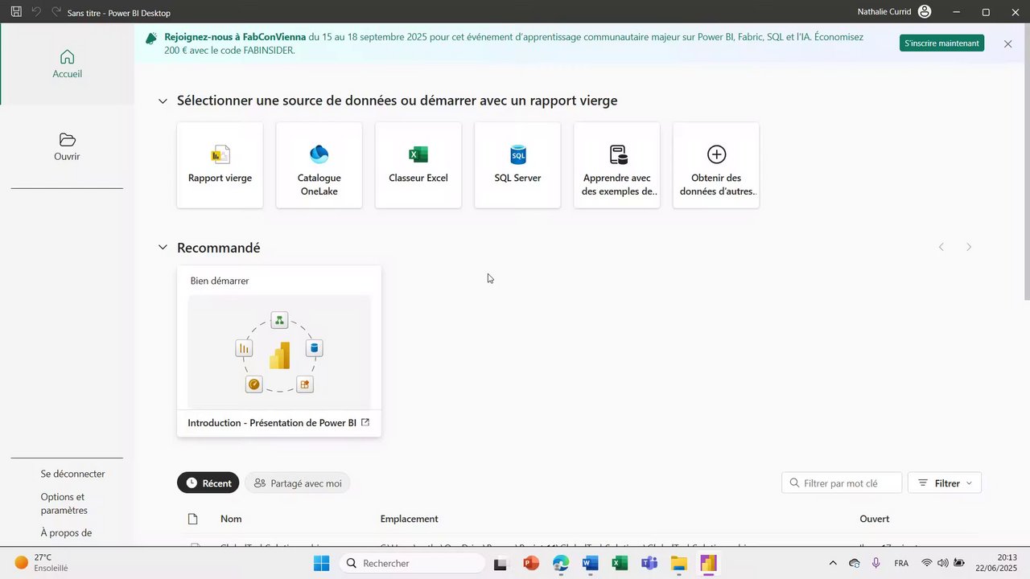This screenshot has height=579, width=1030.
Task: Open Microsoft Teams from taskbar
Action: (649, 563)
